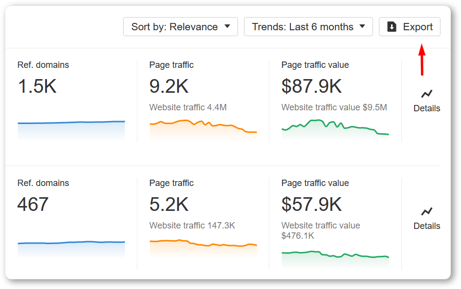Image resolution: width=461 pixels, height=289 pixels.
Task: Click the Details label in second row
Action: pos(427,226)
